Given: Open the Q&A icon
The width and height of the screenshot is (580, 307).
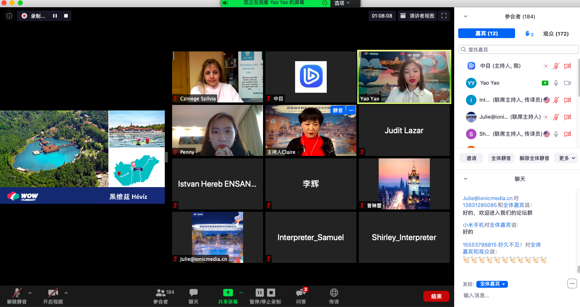Looking at the screenshot, I should click(x=301, y=296).
